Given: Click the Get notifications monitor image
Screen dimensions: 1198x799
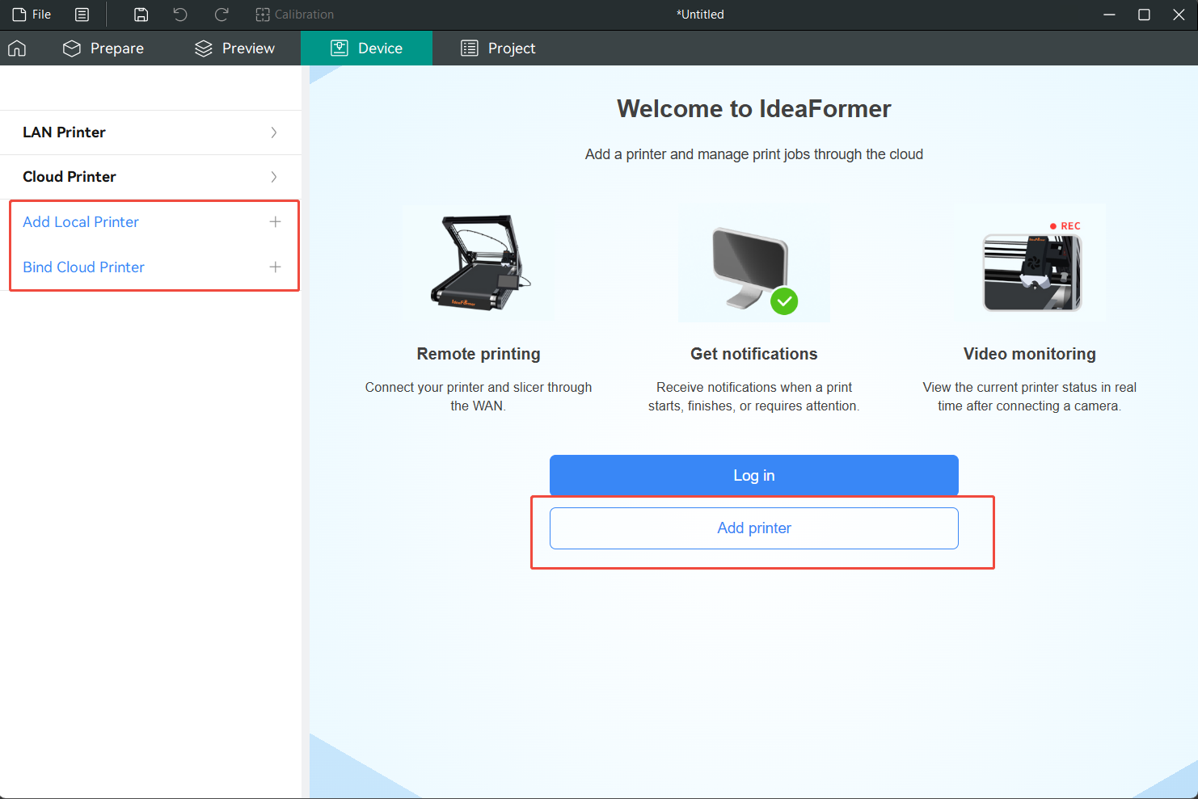Looking at the screenshot, I should click(x=754, y=263).
